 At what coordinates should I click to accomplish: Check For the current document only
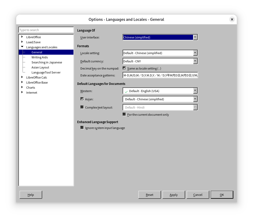tap(124, 114)
